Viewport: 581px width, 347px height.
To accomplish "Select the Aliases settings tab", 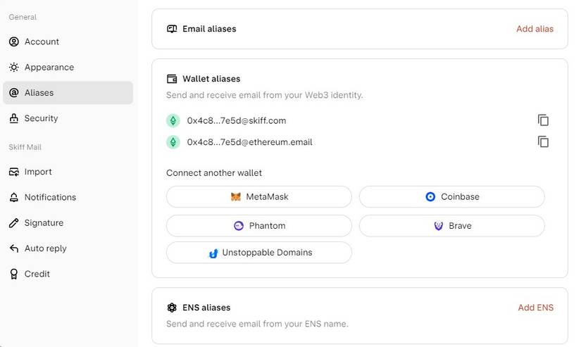I will (x=68, y=93).
